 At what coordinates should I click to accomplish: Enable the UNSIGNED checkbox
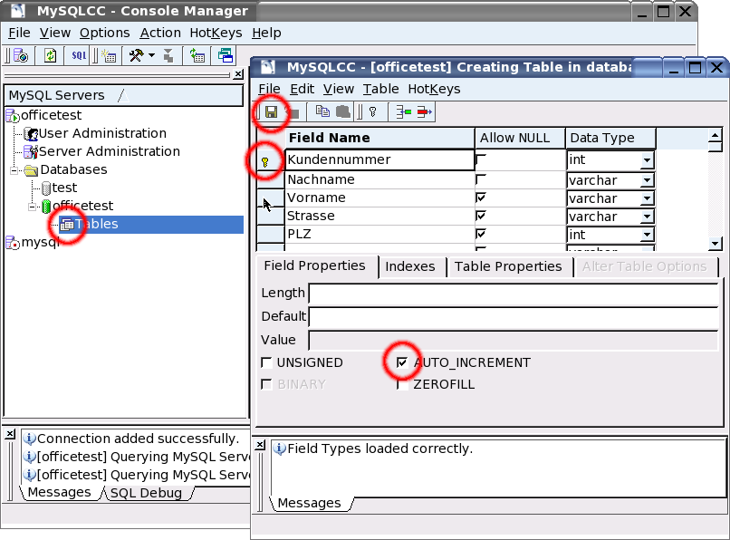tap(266, 362)
